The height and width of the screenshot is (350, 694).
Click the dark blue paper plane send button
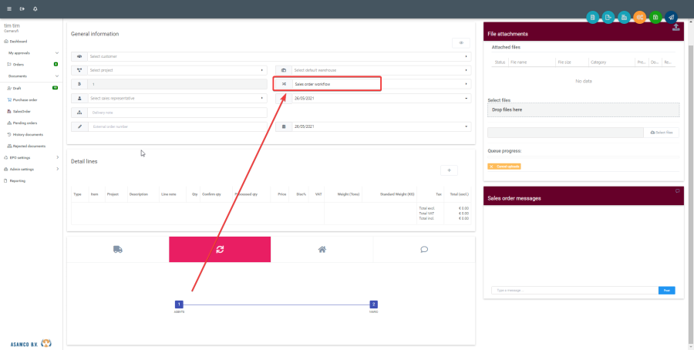click(671, 17)
